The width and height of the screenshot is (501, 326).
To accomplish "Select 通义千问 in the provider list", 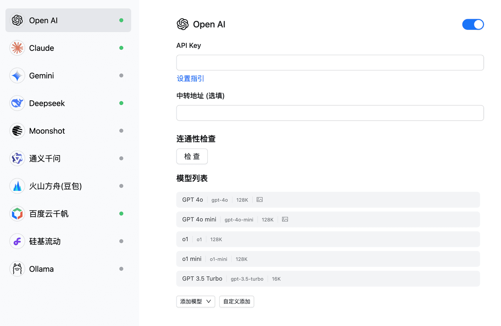I will (x=68, y=158).
